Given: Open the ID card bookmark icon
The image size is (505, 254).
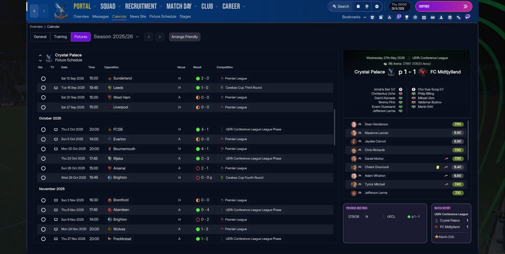Looking at the screenshot, I should pyautogui.click(x=432, y=17).
